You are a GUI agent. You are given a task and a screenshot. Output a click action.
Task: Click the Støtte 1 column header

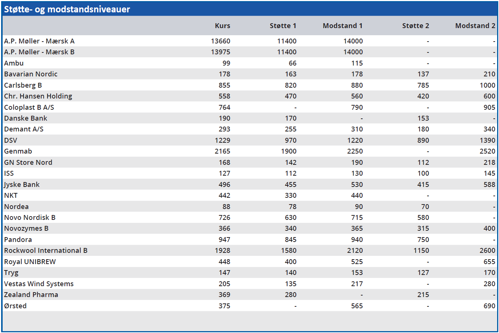click(x=283, y=26)
